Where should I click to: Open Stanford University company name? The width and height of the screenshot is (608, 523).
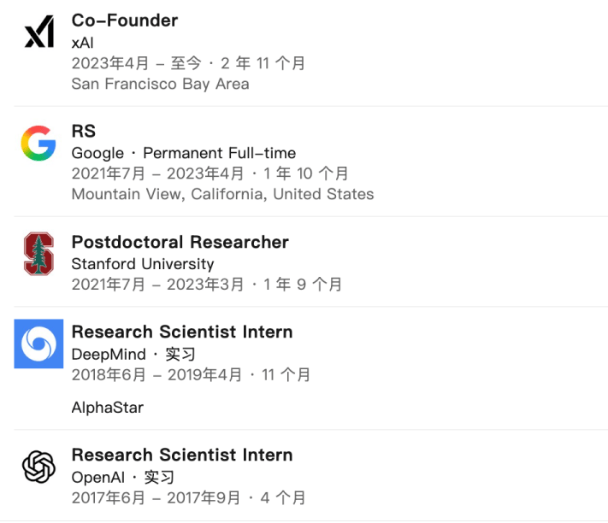point(143,264)
